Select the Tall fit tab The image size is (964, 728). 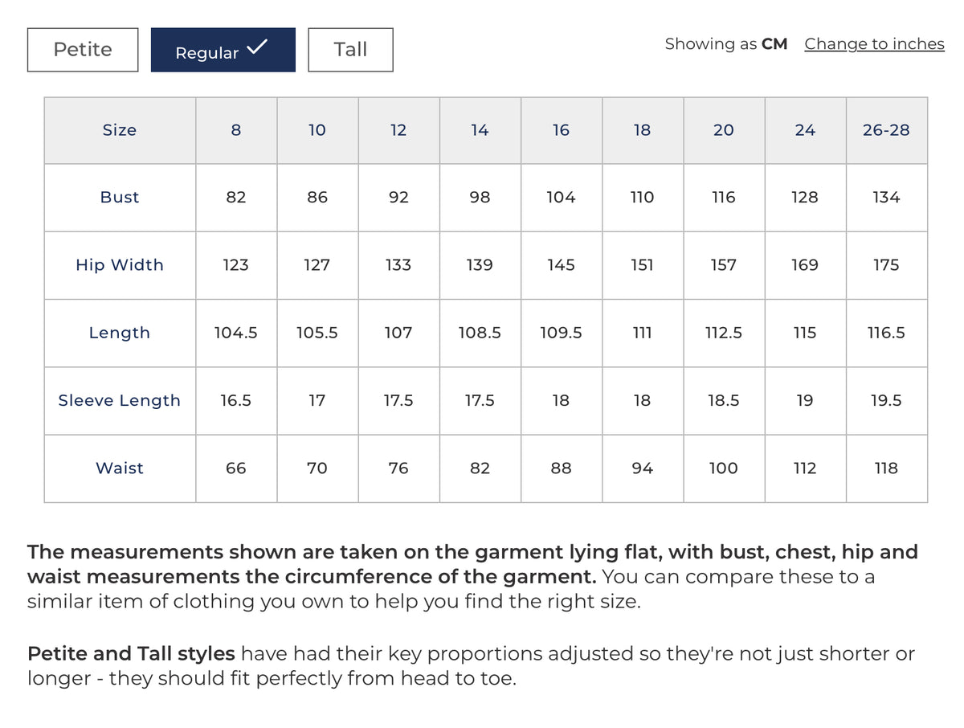(x=350, y=50)
